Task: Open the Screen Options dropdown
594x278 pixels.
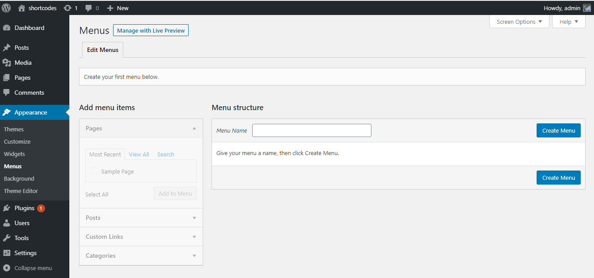Action: click(x=519, y=21)
